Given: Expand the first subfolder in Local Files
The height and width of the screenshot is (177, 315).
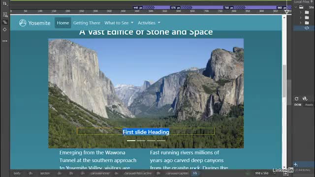Looking at the screenshot, I should pos(301,12).
